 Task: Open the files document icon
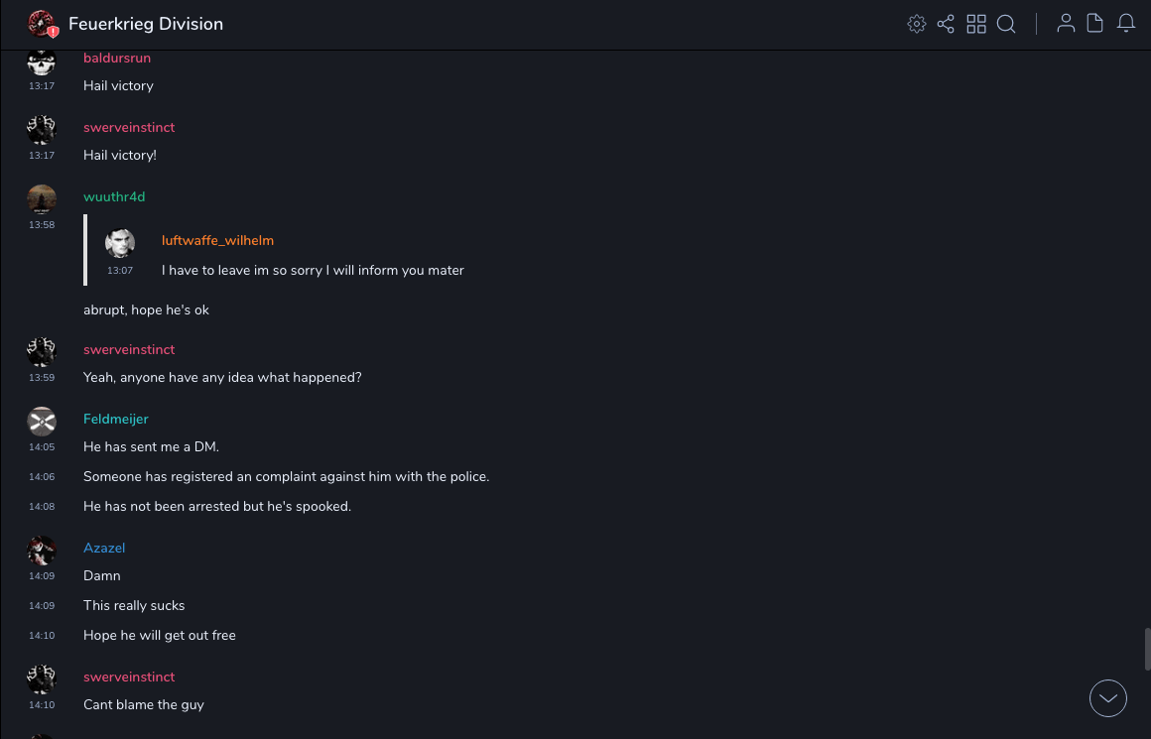click(x=1095, y=24)
